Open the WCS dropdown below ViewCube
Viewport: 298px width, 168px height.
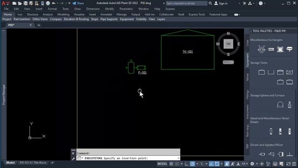(228, 62)
